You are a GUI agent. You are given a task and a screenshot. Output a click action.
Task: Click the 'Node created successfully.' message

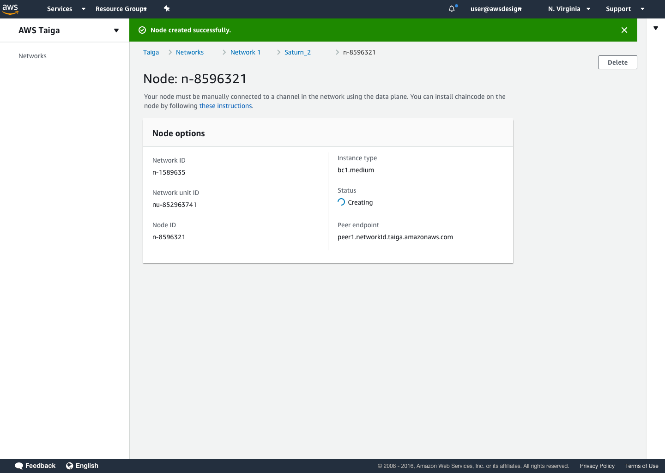[191, 30]
